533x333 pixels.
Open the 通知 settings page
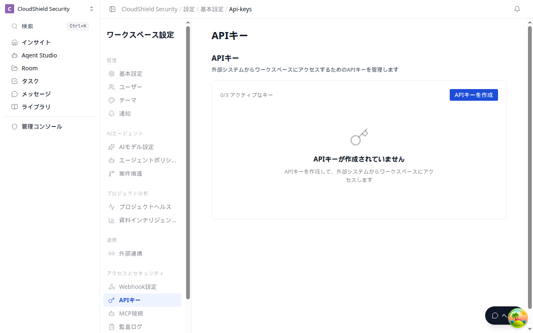[x=142, y=114]
